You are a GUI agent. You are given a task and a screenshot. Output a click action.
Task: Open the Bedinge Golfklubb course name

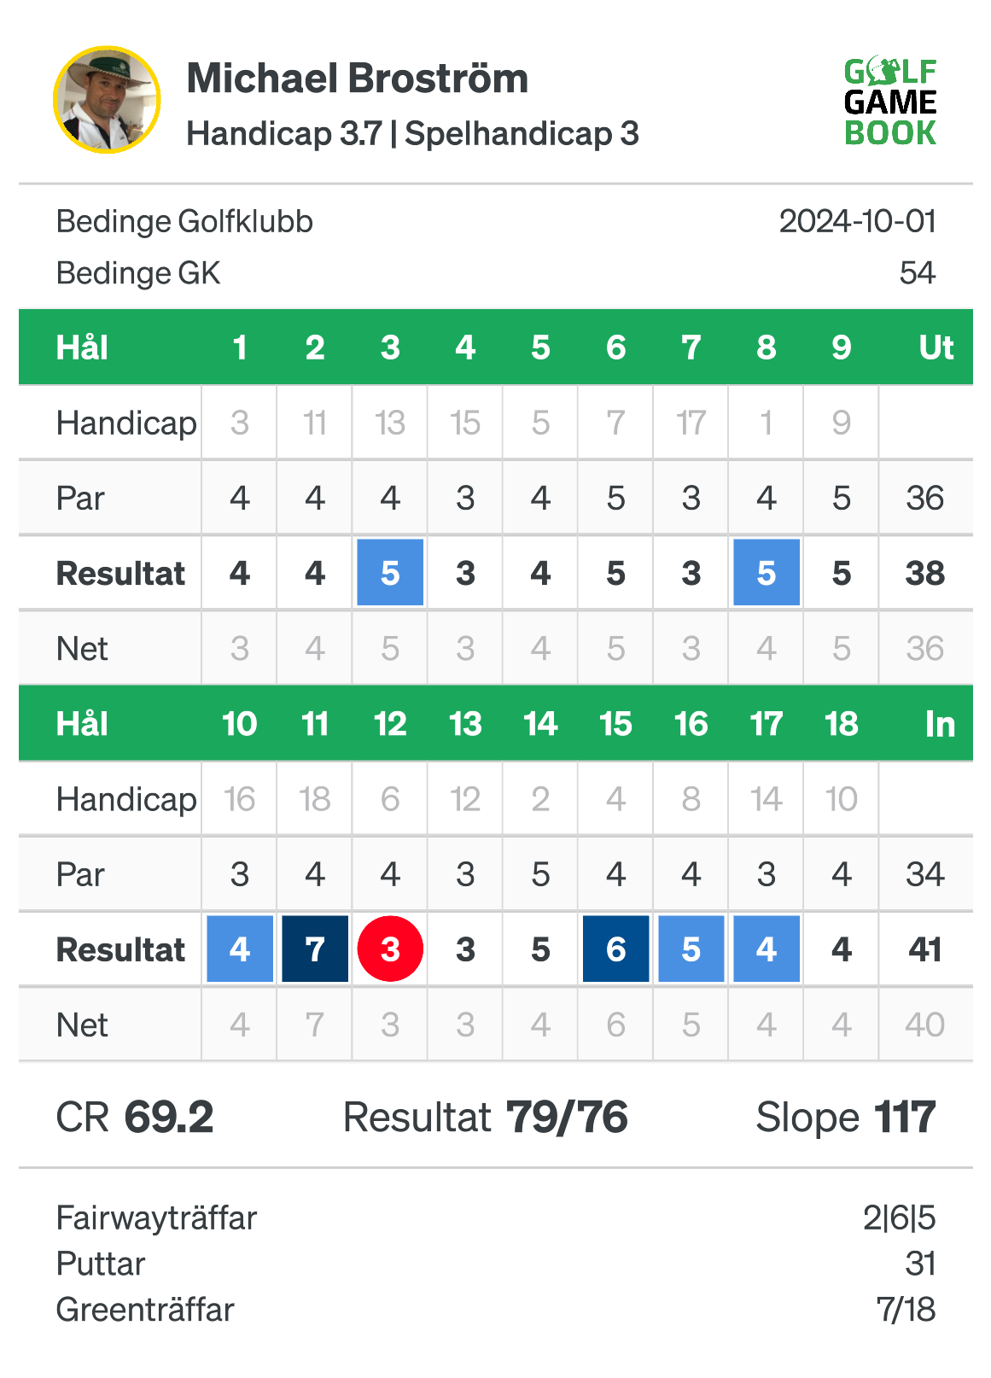pyautogui.click(x=184, y=222)
